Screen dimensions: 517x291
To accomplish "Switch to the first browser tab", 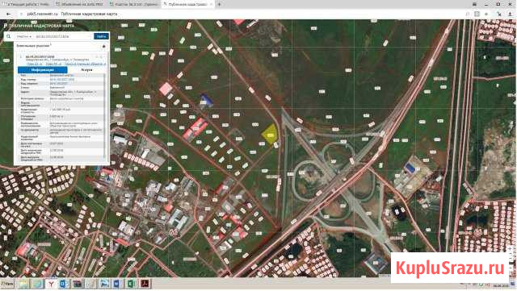I will click(x=27, y=4).
